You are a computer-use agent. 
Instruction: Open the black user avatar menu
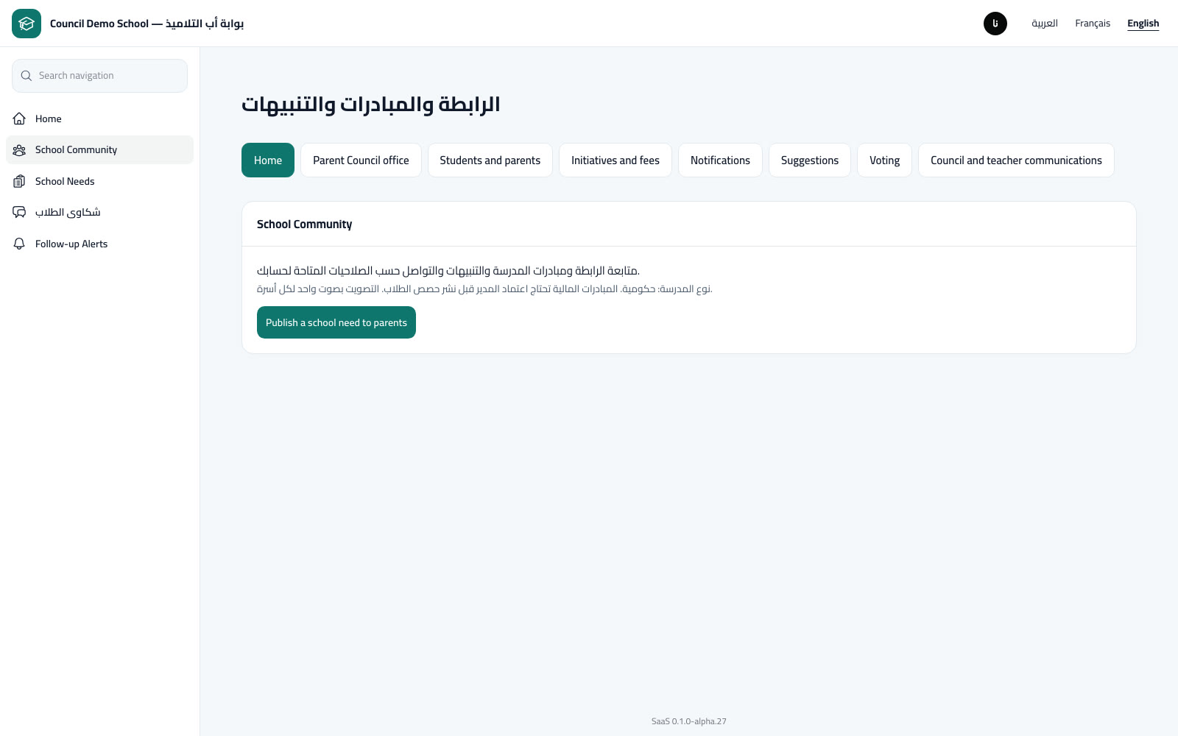[995, 24]
